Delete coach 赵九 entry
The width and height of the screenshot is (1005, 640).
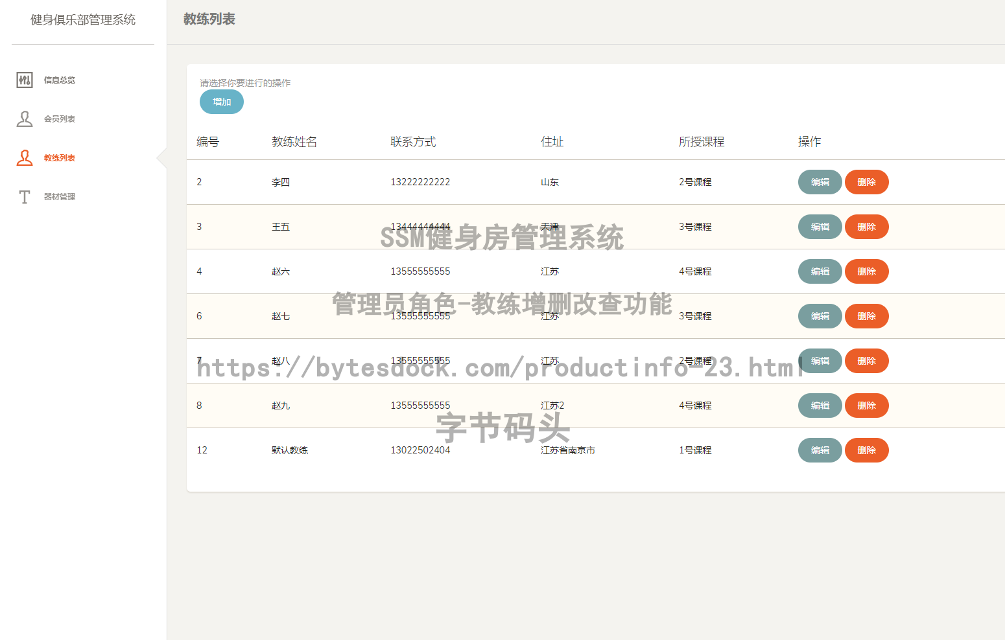(866, 406)
